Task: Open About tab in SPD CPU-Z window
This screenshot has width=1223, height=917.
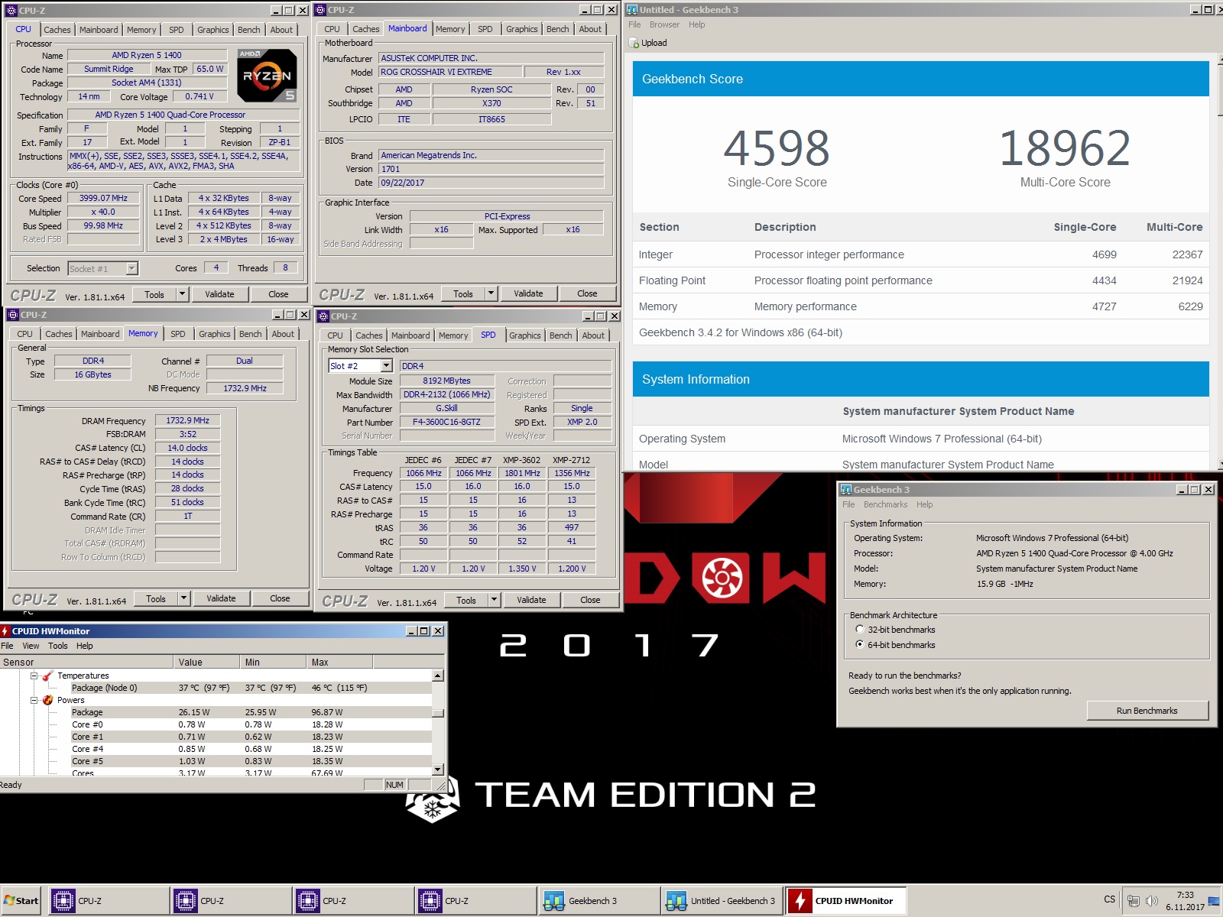Action: 593,335
